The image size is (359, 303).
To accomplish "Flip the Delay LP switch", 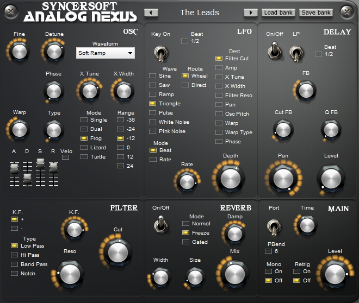I will tap(296, 54).
